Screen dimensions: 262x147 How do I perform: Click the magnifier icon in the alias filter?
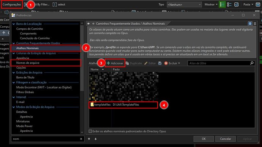[x=252, y=63]
